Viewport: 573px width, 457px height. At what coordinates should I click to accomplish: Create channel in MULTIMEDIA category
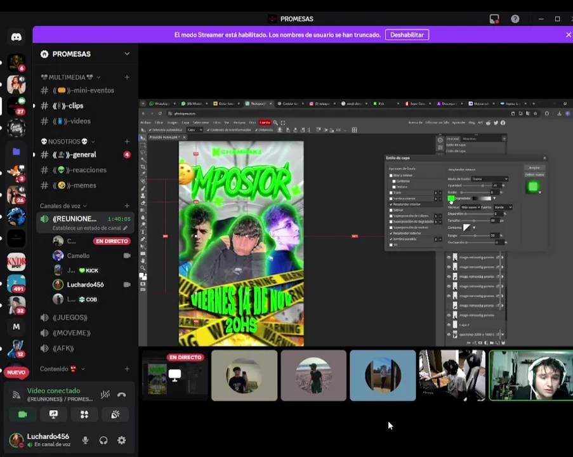pos(127,77)
